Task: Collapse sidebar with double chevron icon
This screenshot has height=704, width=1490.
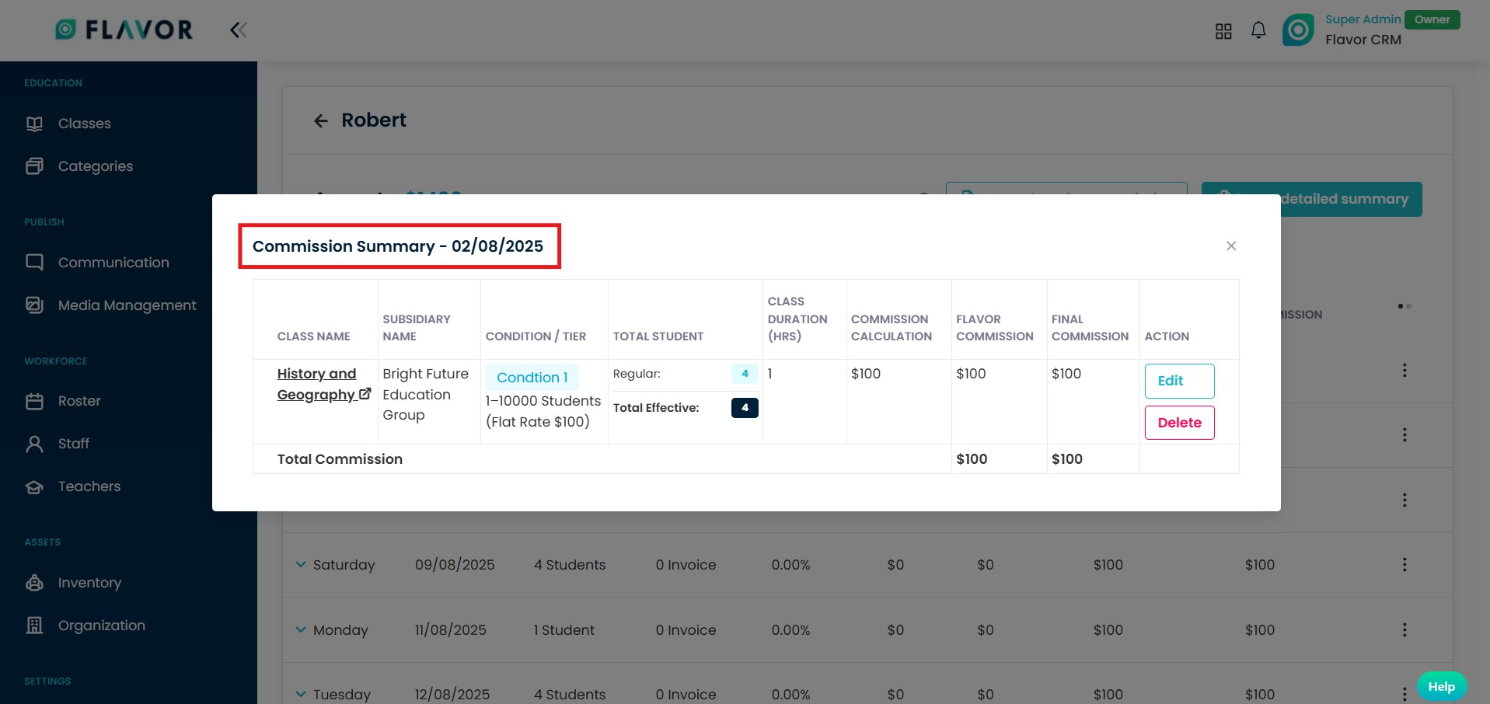Action: point(238,30)
